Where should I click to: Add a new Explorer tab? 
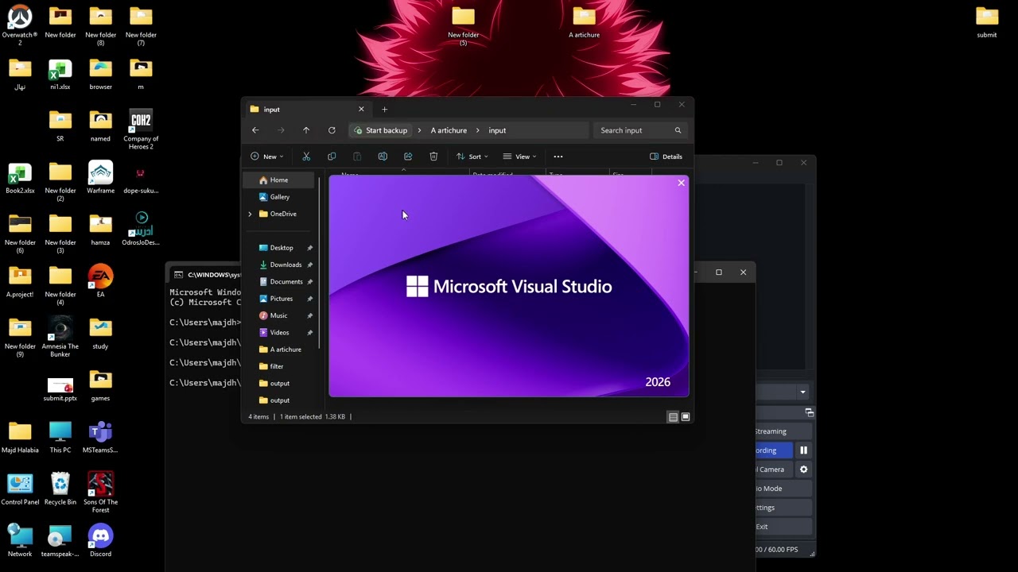tap(384, 109)
